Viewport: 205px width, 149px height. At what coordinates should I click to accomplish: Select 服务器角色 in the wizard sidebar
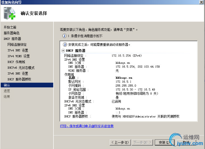pos(11,33)
